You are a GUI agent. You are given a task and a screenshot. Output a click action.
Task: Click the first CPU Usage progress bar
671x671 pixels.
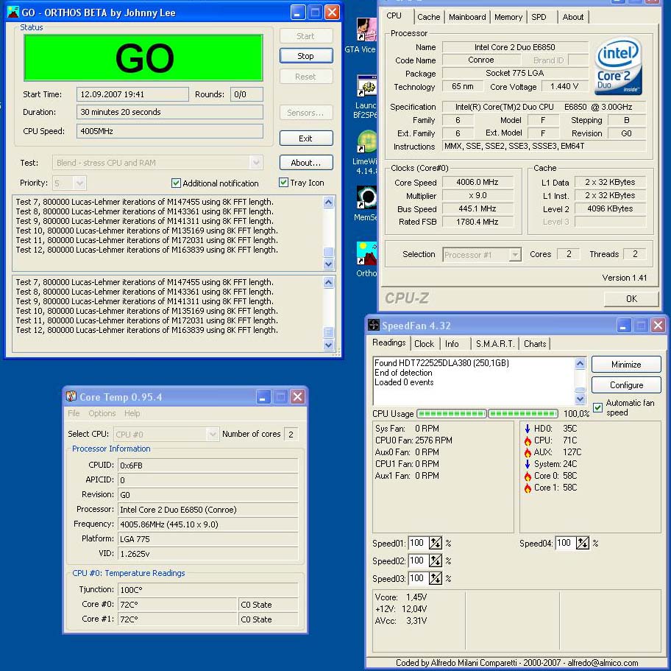click(452, 413)
